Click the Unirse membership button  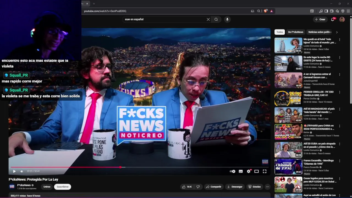tap(47, 187)
